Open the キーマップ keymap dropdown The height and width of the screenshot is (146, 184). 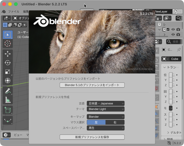(106, 117)
